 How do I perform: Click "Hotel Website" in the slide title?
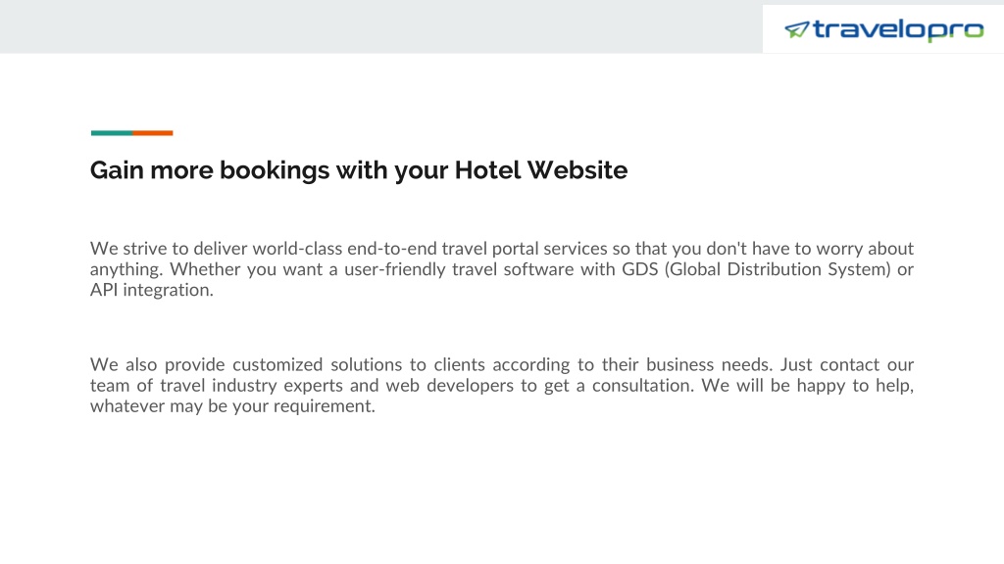(x=541, y=170)
